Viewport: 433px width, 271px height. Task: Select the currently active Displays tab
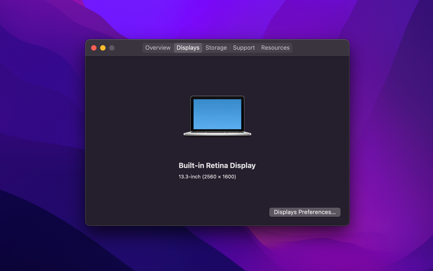pyautogui.click(x=188, y=48)
